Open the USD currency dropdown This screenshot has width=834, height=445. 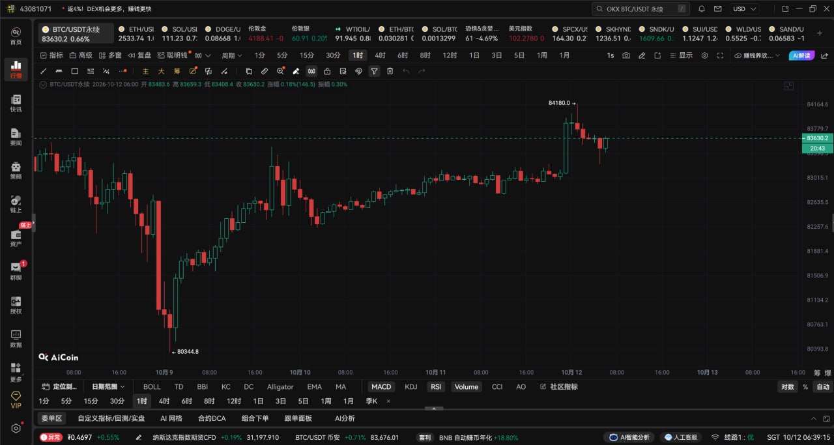pyautogui.click(x=745, y=9)
